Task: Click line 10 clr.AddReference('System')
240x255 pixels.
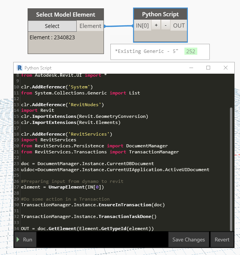Action: [x=57, y=87]
